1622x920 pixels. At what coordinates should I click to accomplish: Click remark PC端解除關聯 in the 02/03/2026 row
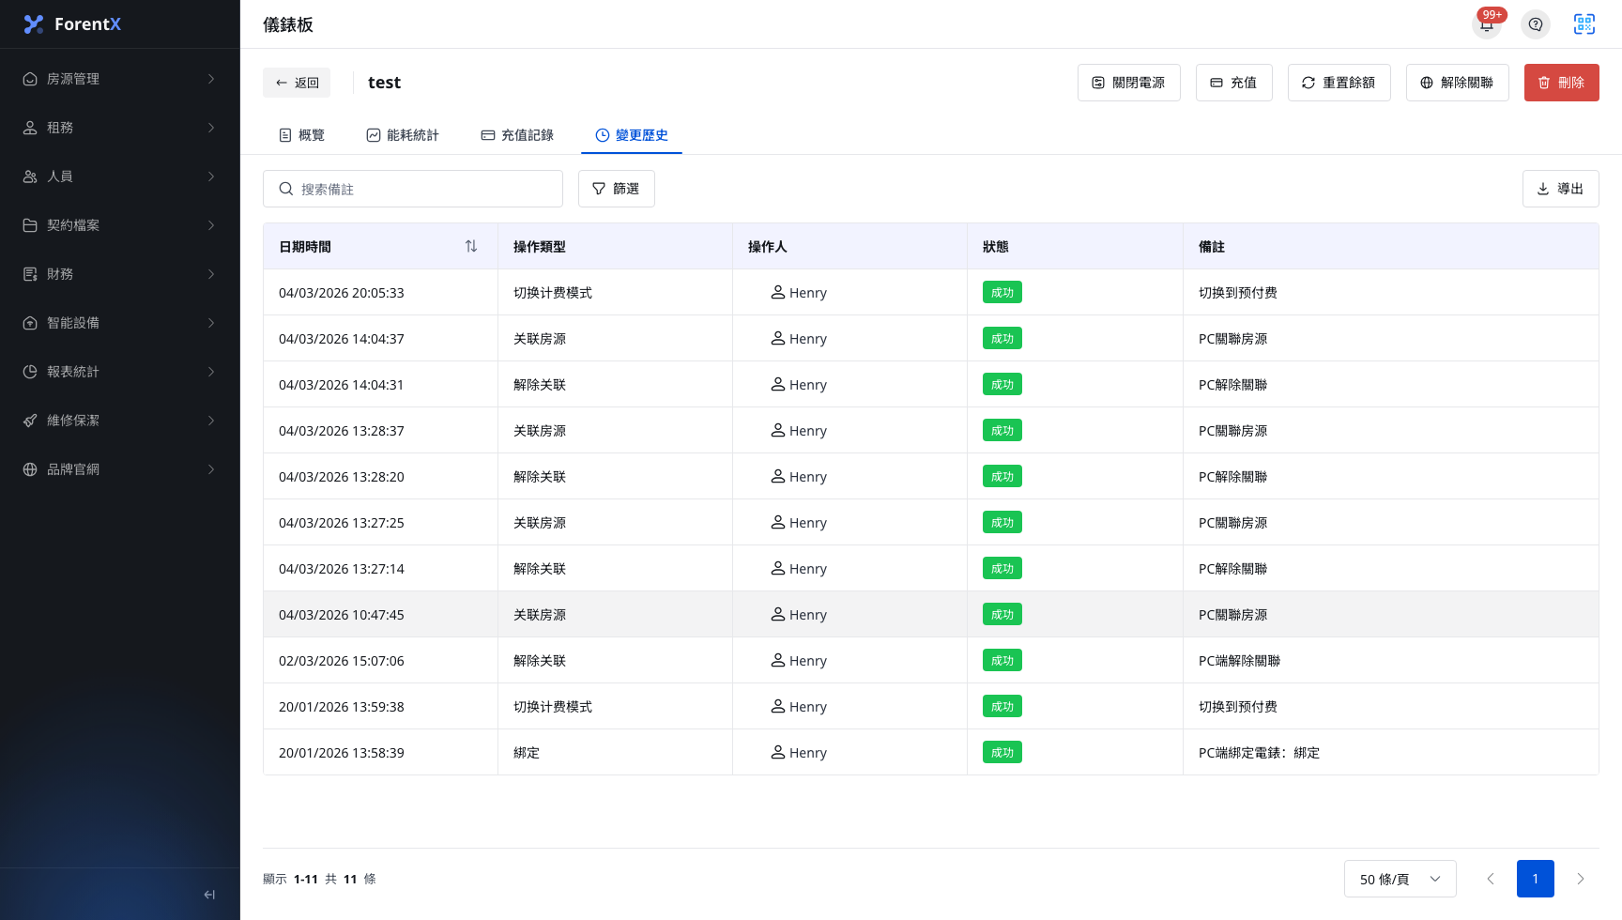pos(1239,661)
